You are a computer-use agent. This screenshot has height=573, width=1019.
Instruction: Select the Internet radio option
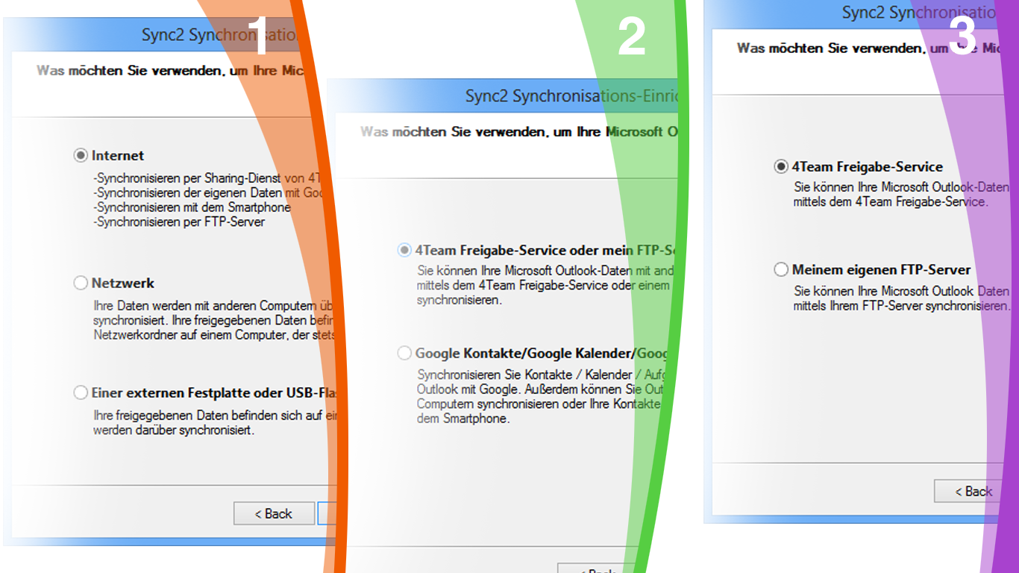tap(80, 156)
